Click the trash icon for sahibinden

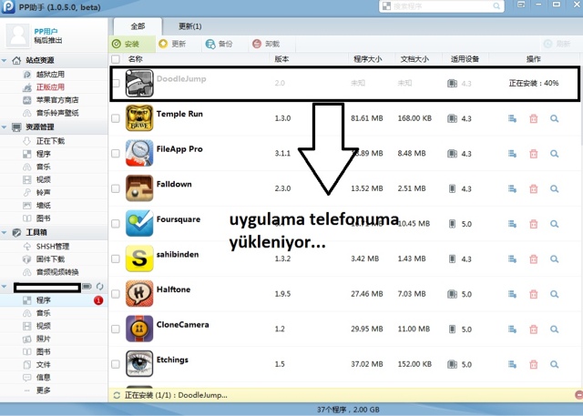(534, 259)
